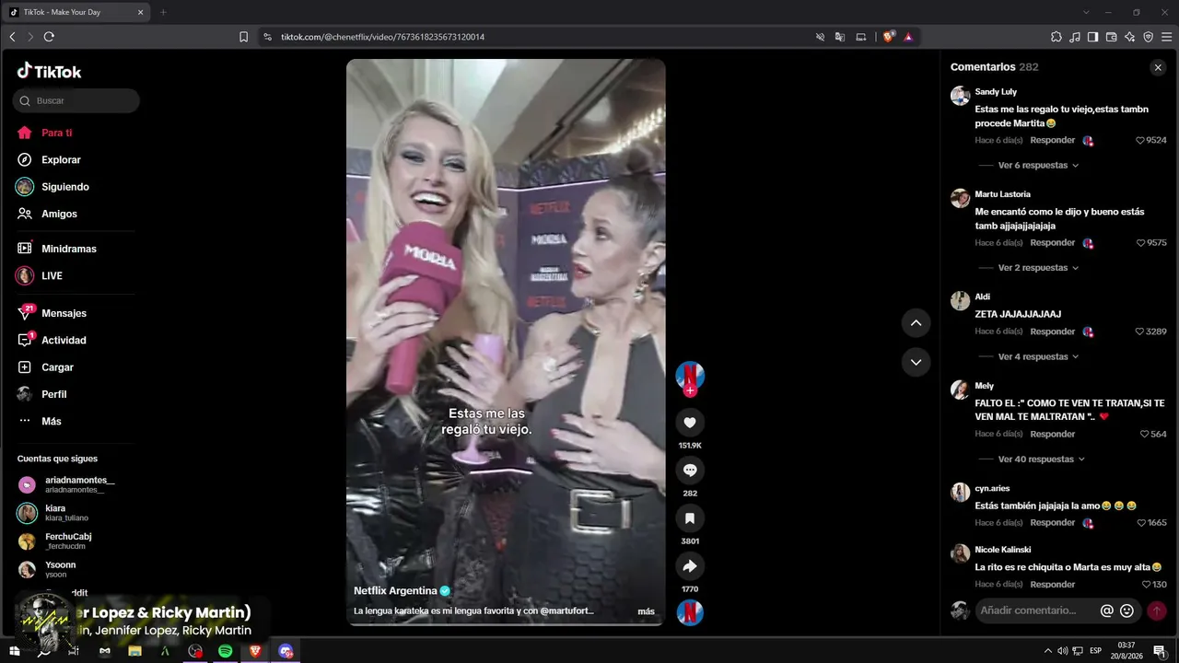Screen dimensions: 1179x663
Task: Save the video with the bookmark icon
Action: click(689, 518)
